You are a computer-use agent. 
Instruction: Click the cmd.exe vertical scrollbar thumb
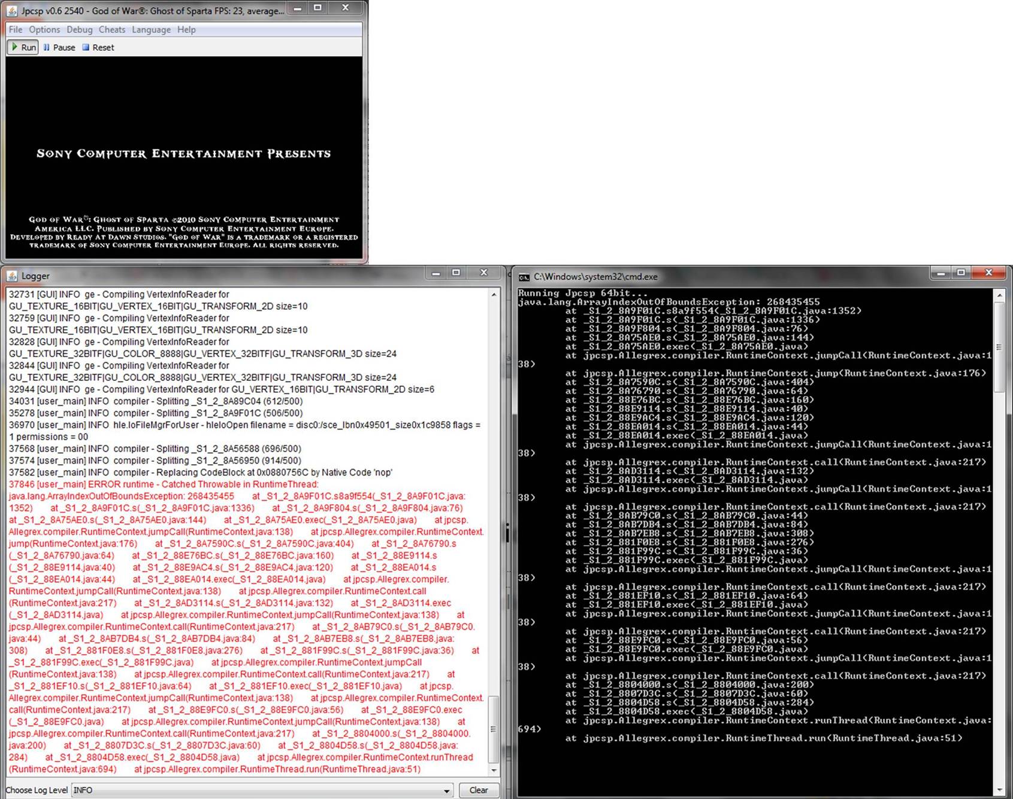tap(999, 347)
